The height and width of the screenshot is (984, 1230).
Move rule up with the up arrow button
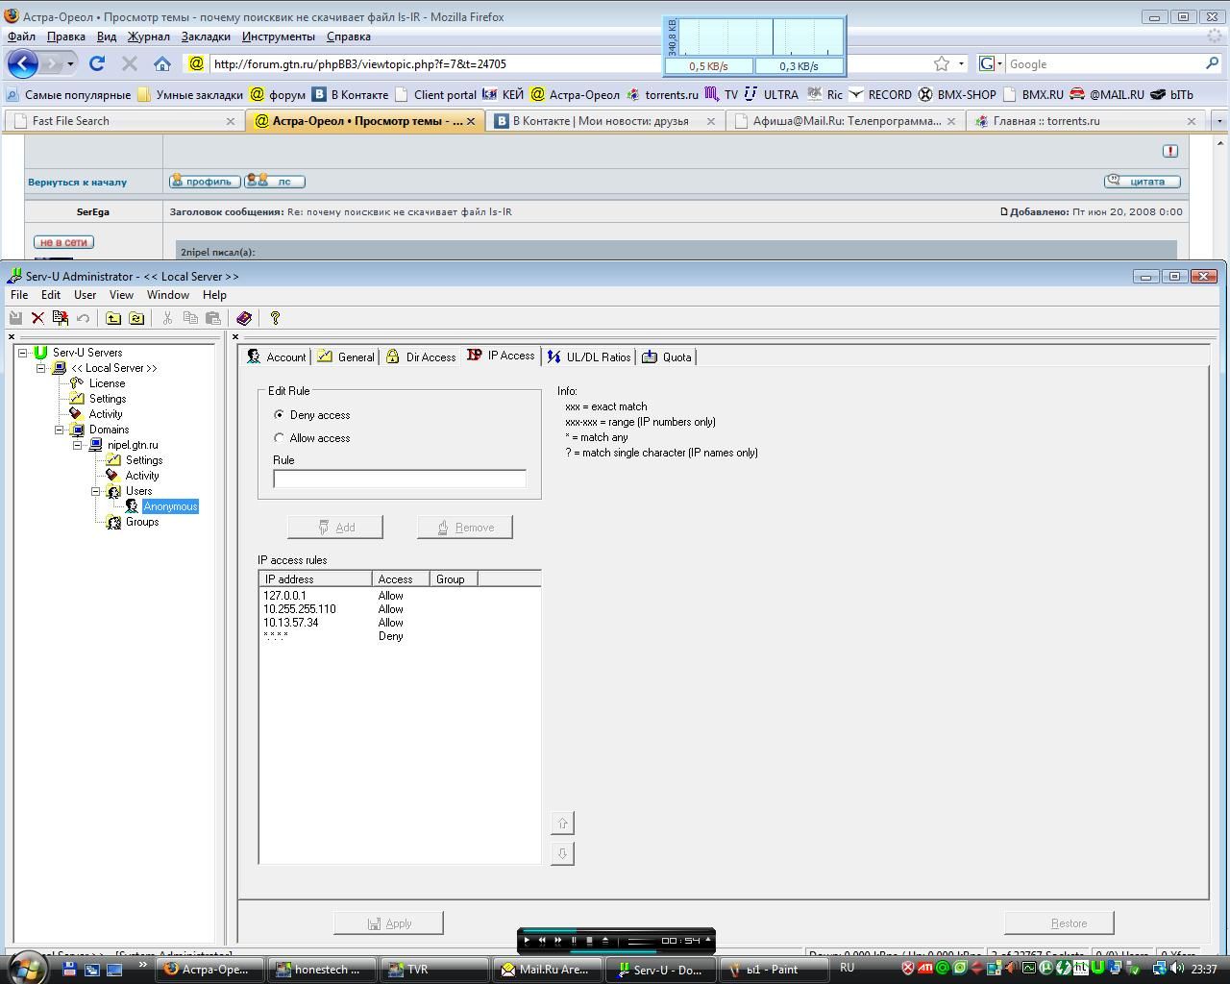562,824
